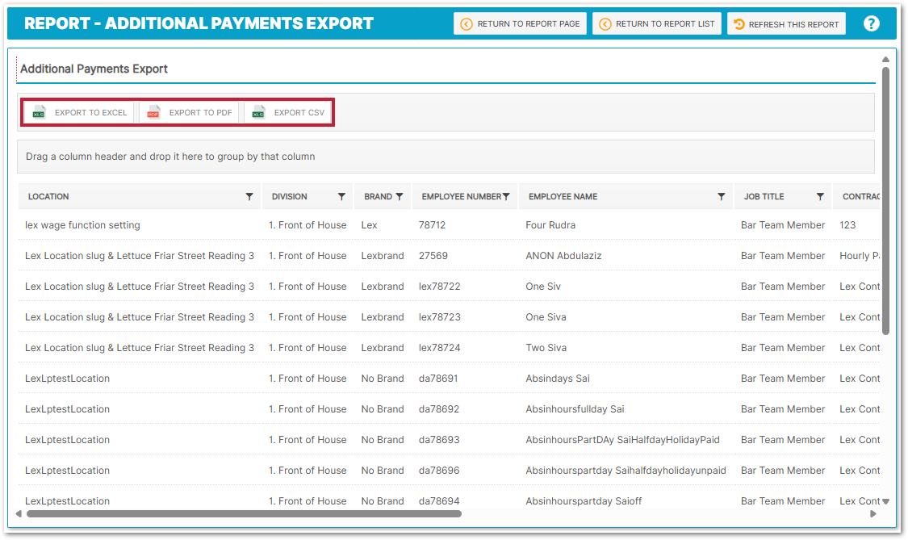Export the report to PDF
Viewport: 908px width, 540px height.
point(190,113)
